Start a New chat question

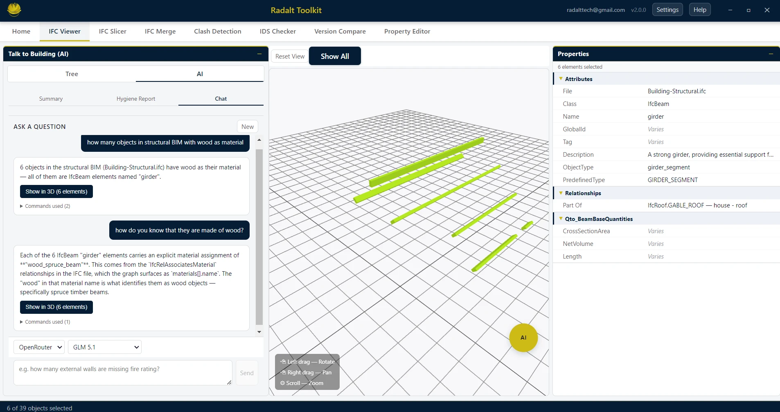[248, 126]
